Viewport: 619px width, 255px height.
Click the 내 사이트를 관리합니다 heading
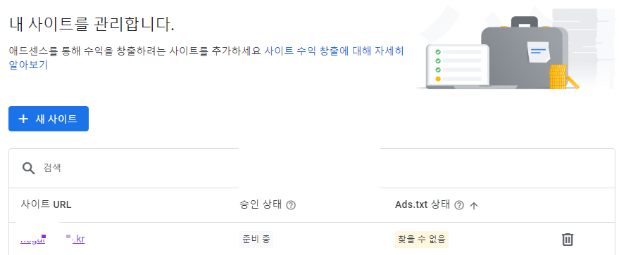pos(92,25)
